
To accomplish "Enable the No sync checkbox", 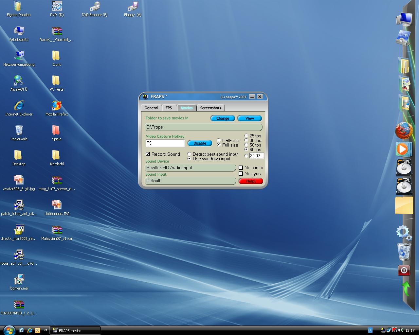I will coord(241,174).
